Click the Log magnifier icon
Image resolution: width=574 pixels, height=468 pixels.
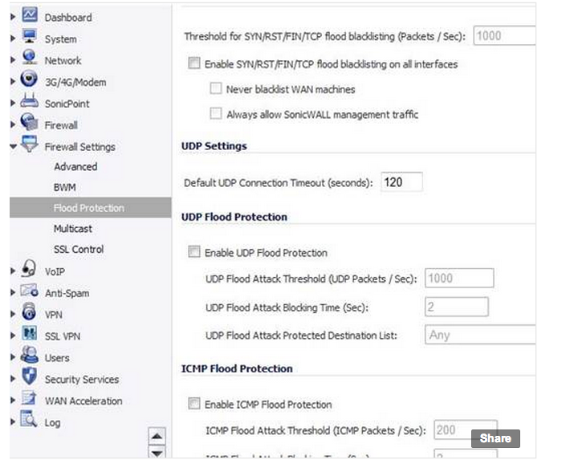[x=29, y=419]
